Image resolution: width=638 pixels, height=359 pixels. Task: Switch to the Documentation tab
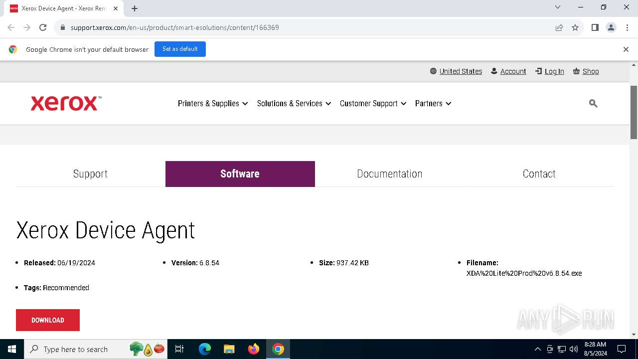coord(389,174)
